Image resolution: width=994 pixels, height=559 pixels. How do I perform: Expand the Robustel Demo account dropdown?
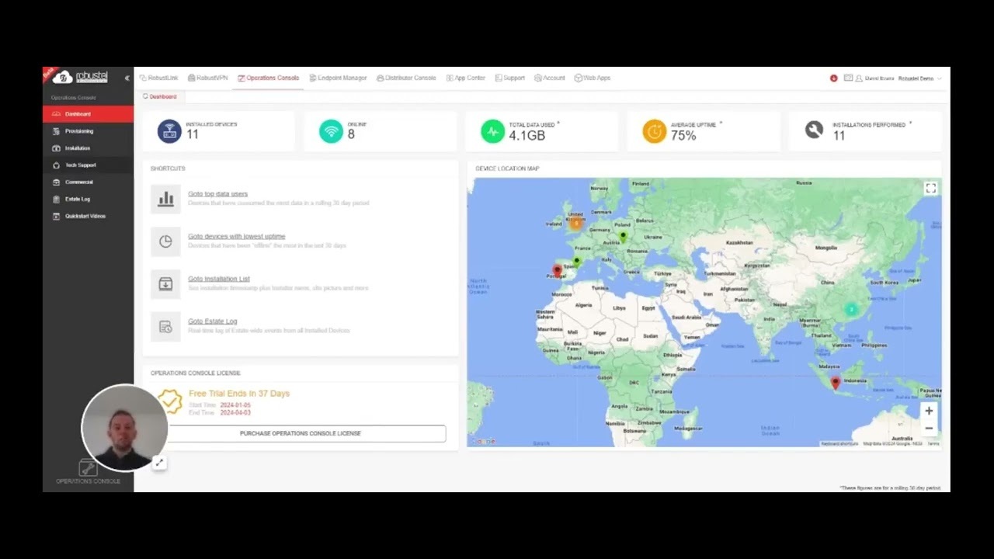point(919,78)
